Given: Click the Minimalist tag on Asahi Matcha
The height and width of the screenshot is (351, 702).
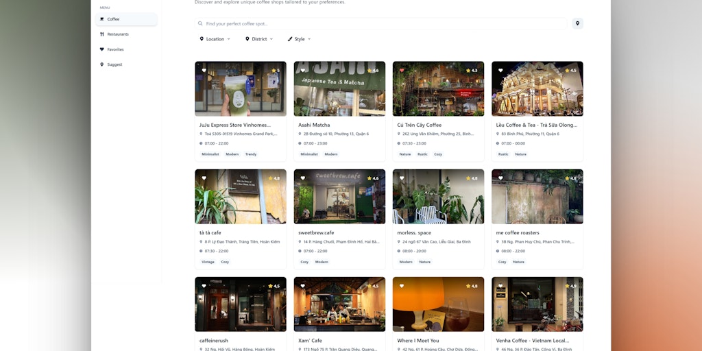Looking at the screenshot, I should 309,154.
